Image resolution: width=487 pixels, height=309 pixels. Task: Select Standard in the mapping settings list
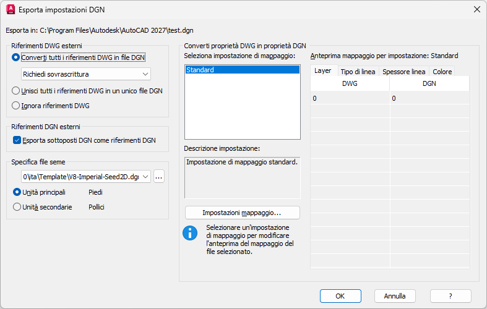point(242,70)
